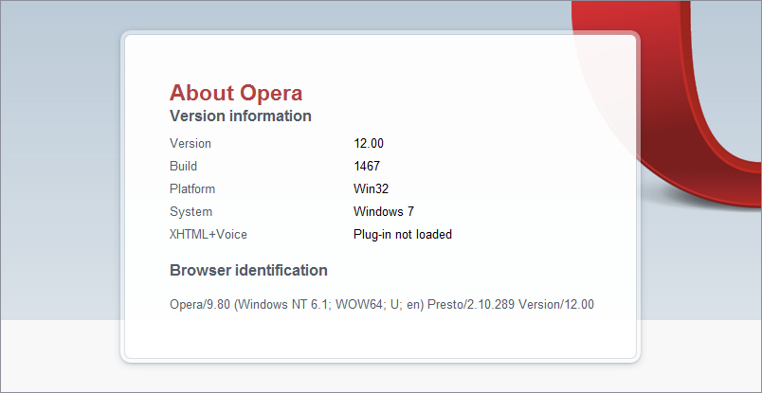This screenshot has height=393, width=762.
Task: Select the system value "Windows 7"
Action: pos(384,212)
